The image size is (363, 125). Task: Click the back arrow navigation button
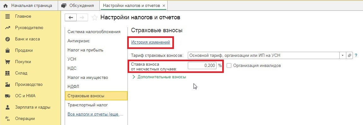coord(71,18)
